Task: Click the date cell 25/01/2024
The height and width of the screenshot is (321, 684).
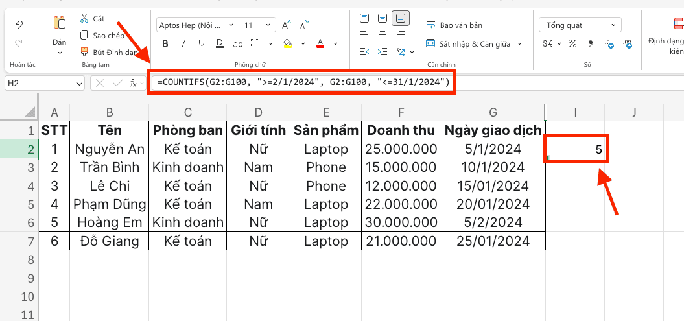Action: (x=493, y=241)
